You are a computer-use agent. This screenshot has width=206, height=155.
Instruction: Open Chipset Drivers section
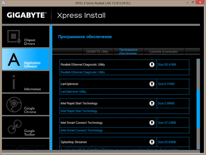[26, 36]
